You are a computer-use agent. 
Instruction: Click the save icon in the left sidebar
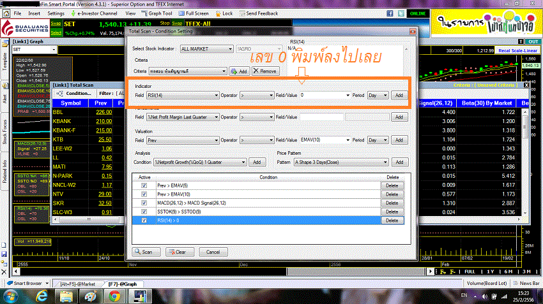(4, 254)
